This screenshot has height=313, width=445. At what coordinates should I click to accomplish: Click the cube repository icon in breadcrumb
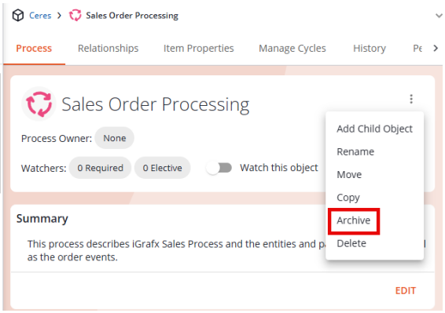click(x=18, y=15)
